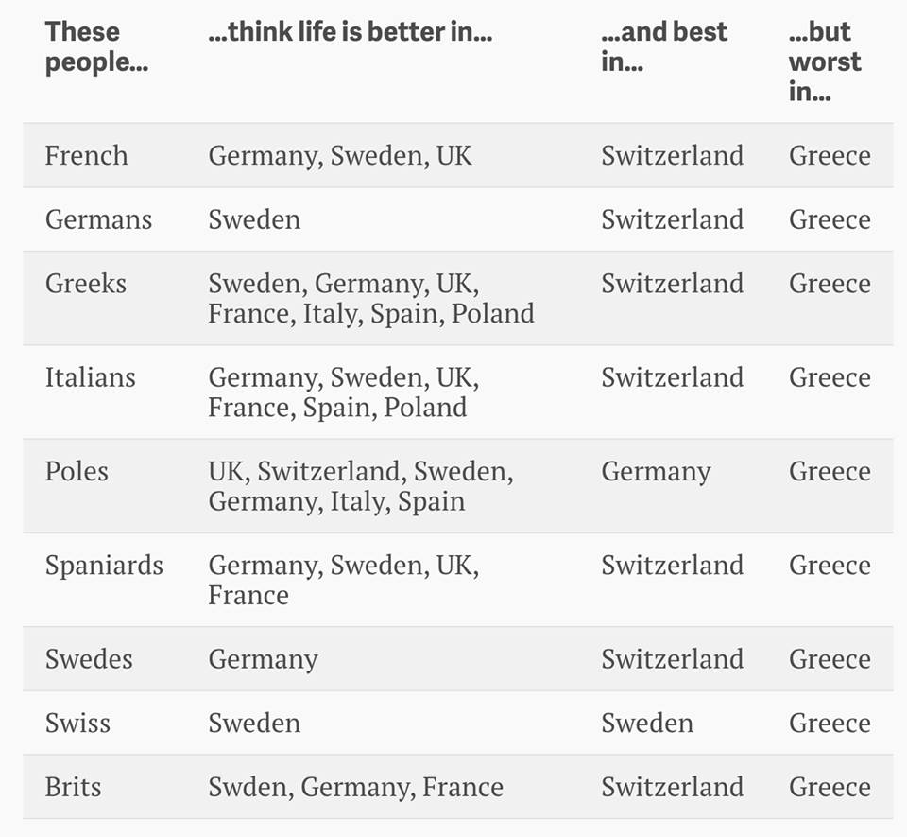Click the Swiss row's 'and best in' Sweden cell
Viewport: 907px width, 837px height.
[x=647, y=724]
